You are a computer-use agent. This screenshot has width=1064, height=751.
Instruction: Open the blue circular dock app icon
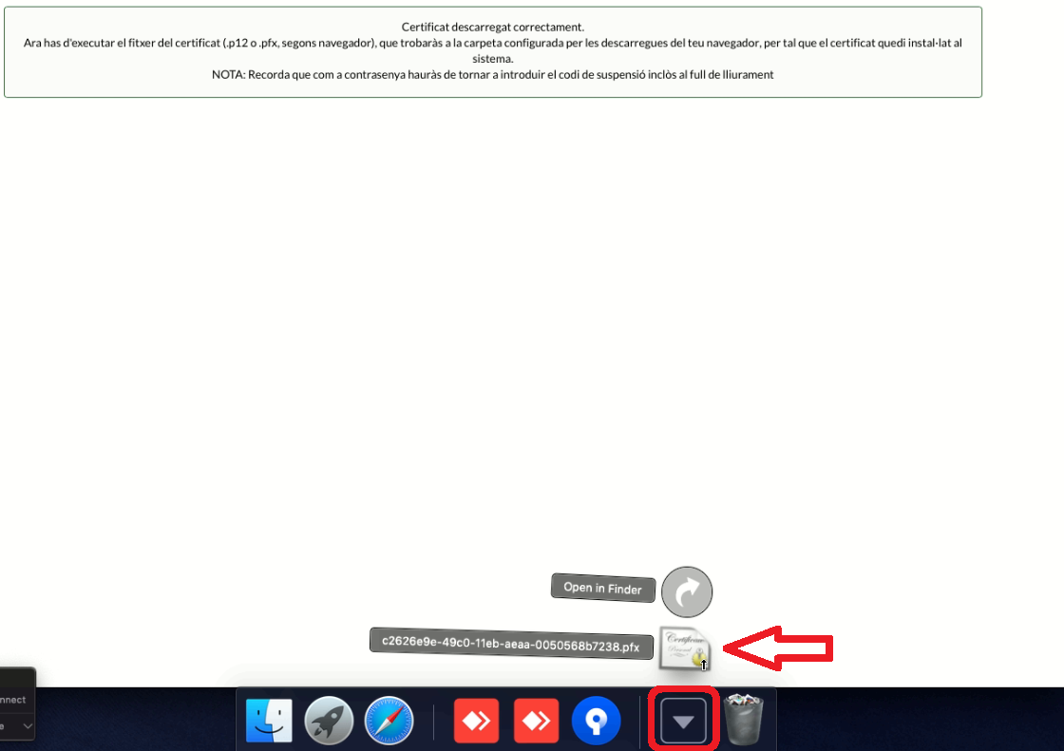pos(596,721)
